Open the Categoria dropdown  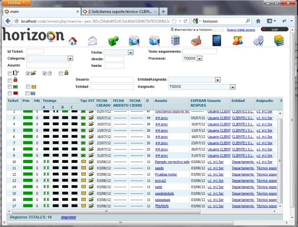(x=70, y=59)
